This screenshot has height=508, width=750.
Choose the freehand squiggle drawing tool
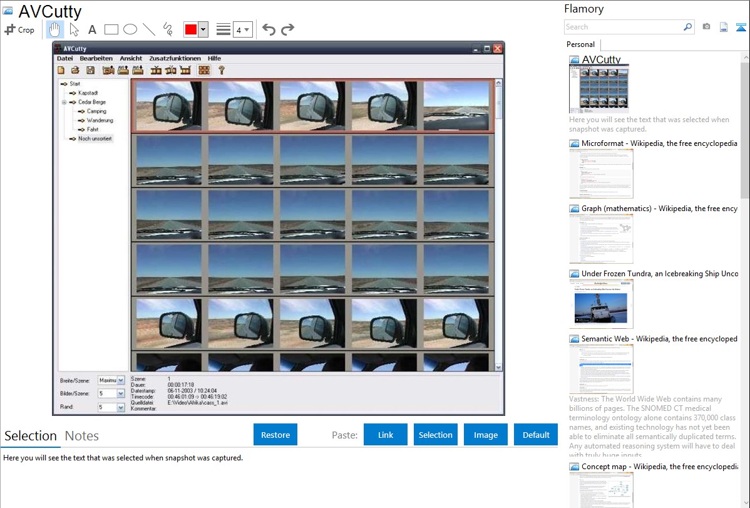coord(168,29)
